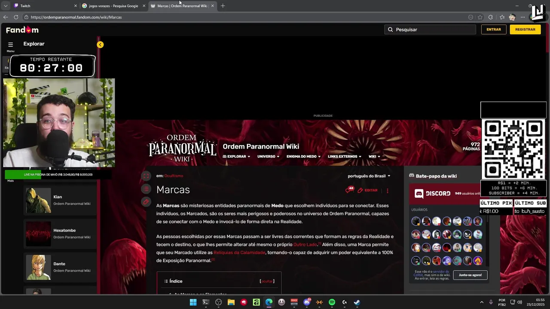
Task: Click the Junte-se agora! Discord button
Action: pyautogui.click(x=470, y=275)
